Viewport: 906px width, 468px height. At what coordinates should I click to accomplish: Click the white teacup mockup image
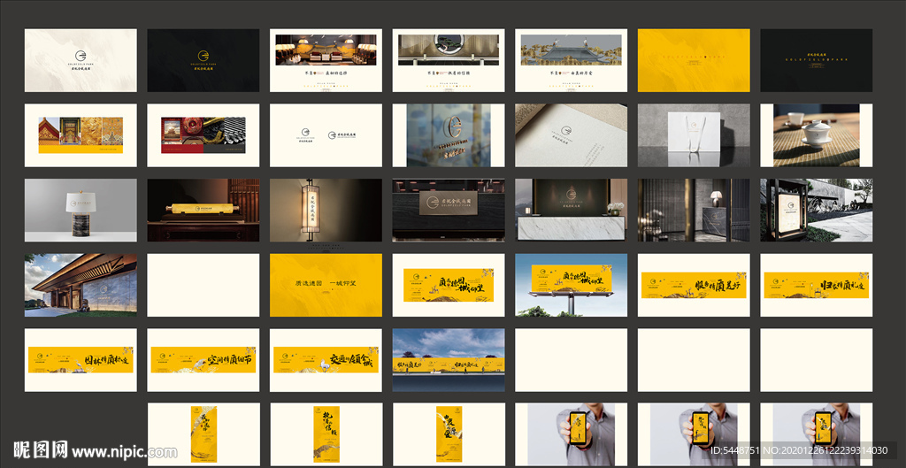click(816, 135)
